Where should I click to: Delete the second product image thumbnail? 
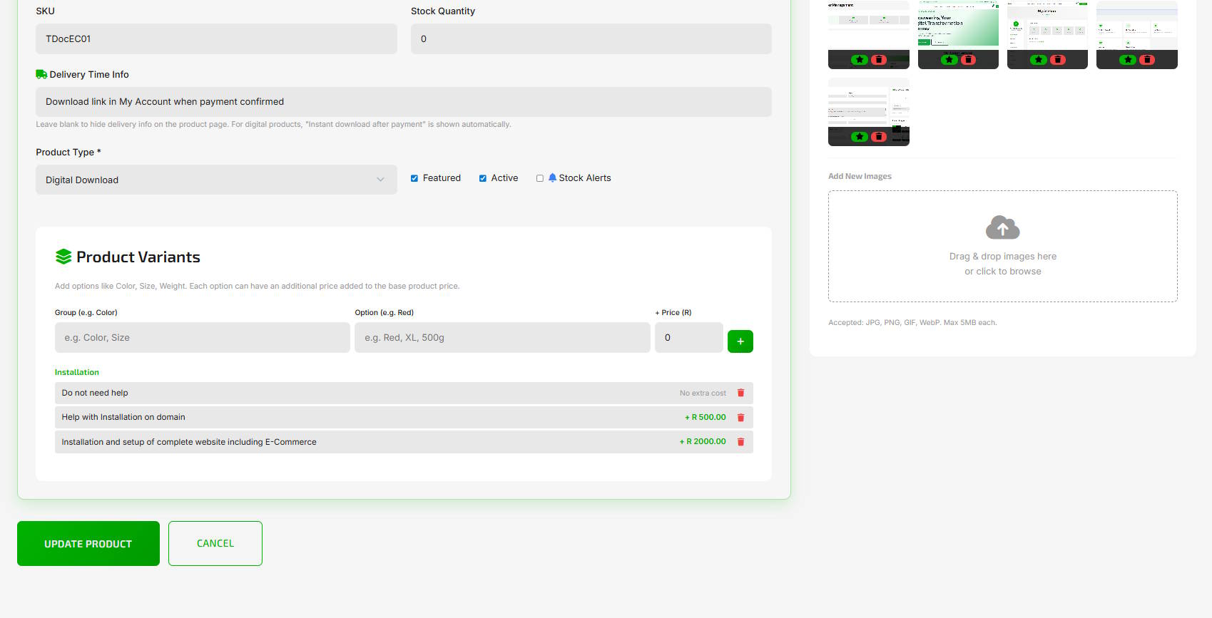point(968,60)
